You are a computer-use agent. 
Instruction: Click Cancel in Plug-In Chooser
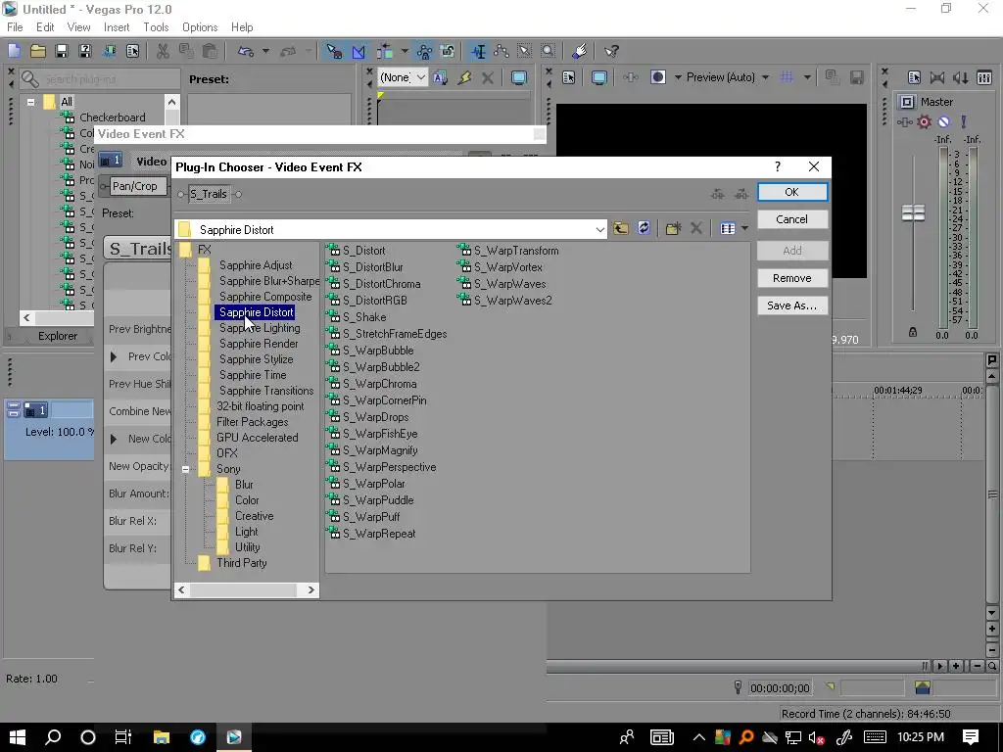coord(791,219)
